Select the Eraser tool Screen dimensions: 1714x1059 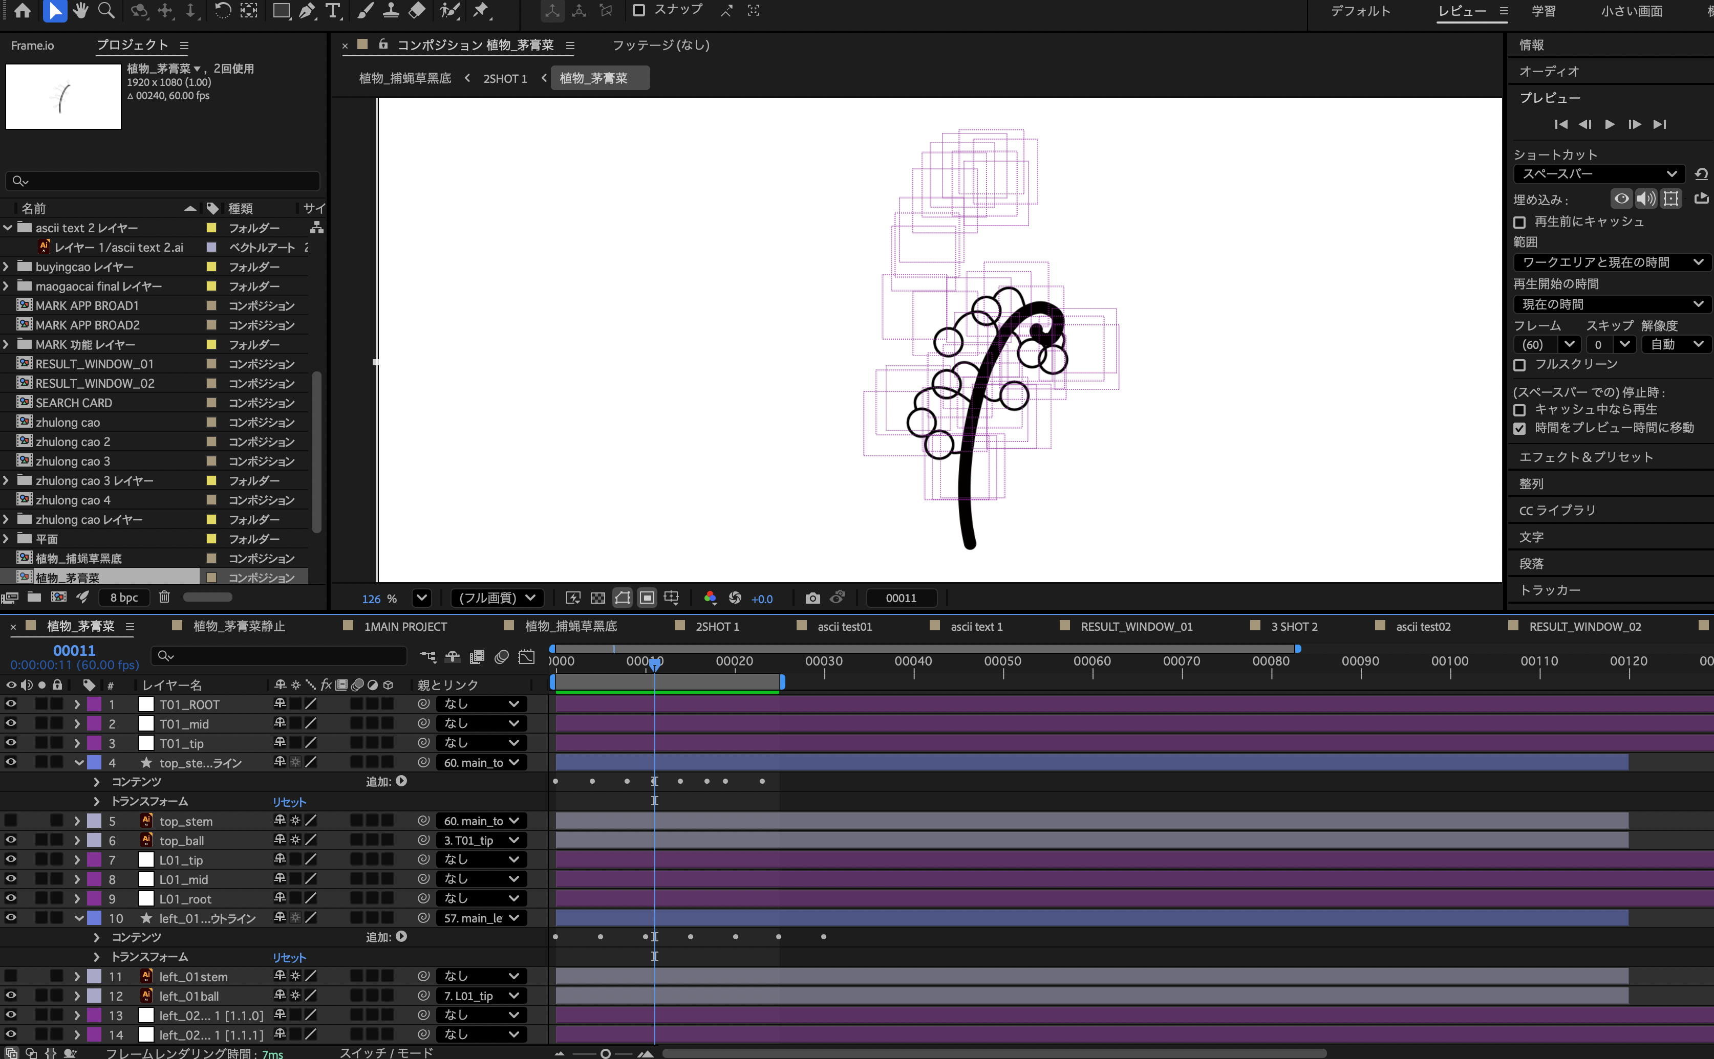(417, 11)
